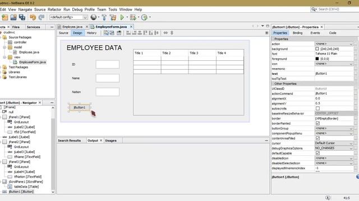This screenshot has width=359, height=201.
Task: Open editor document list dropdown arrow
Action: pos(263,26)
